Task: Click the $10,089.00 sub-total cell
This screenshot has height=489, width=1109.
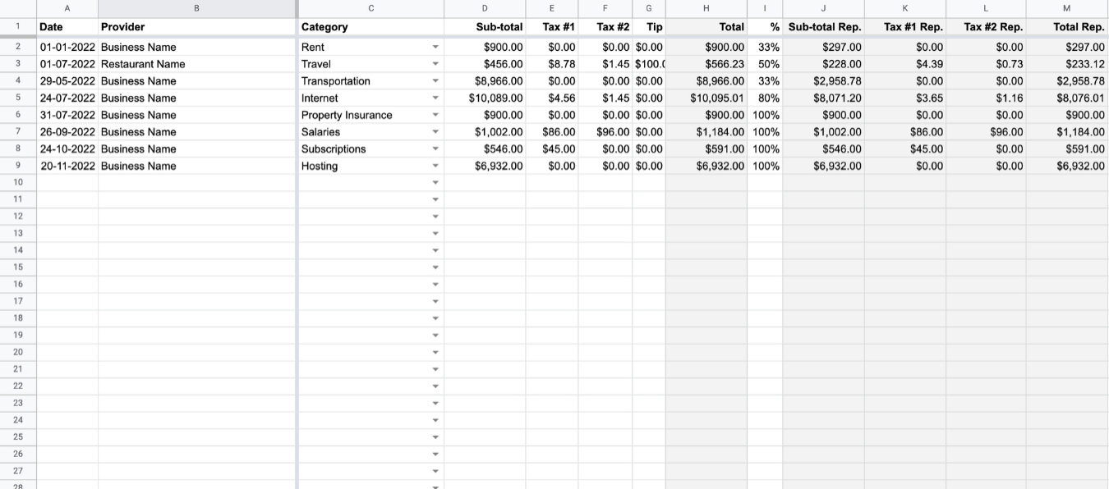Action: [495, 98]
